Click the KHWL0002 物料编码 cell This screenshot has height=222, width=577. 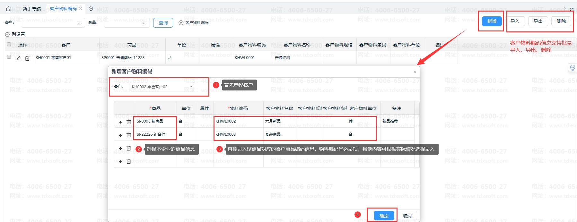(x=238, y=121)
